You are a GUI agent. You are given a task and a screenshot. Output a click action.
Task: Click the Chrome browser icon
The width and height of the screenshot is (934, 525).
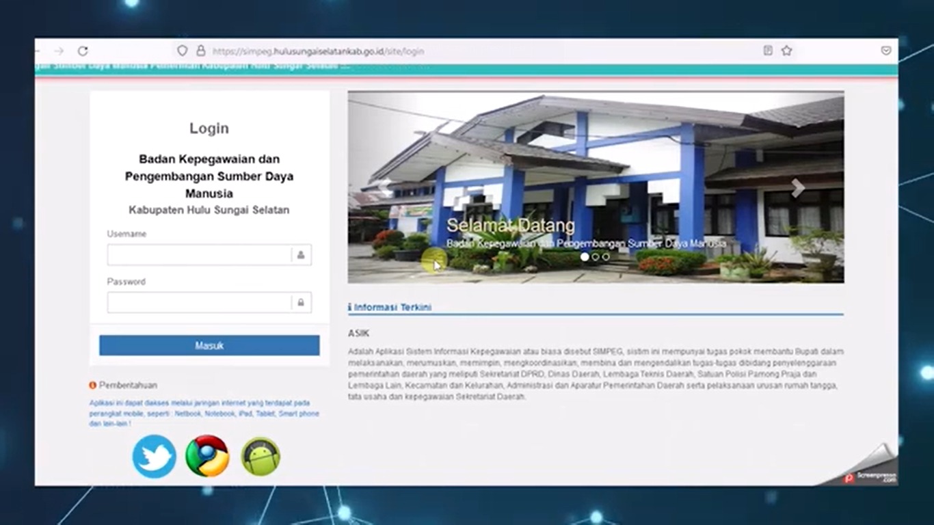pos(207,456)
